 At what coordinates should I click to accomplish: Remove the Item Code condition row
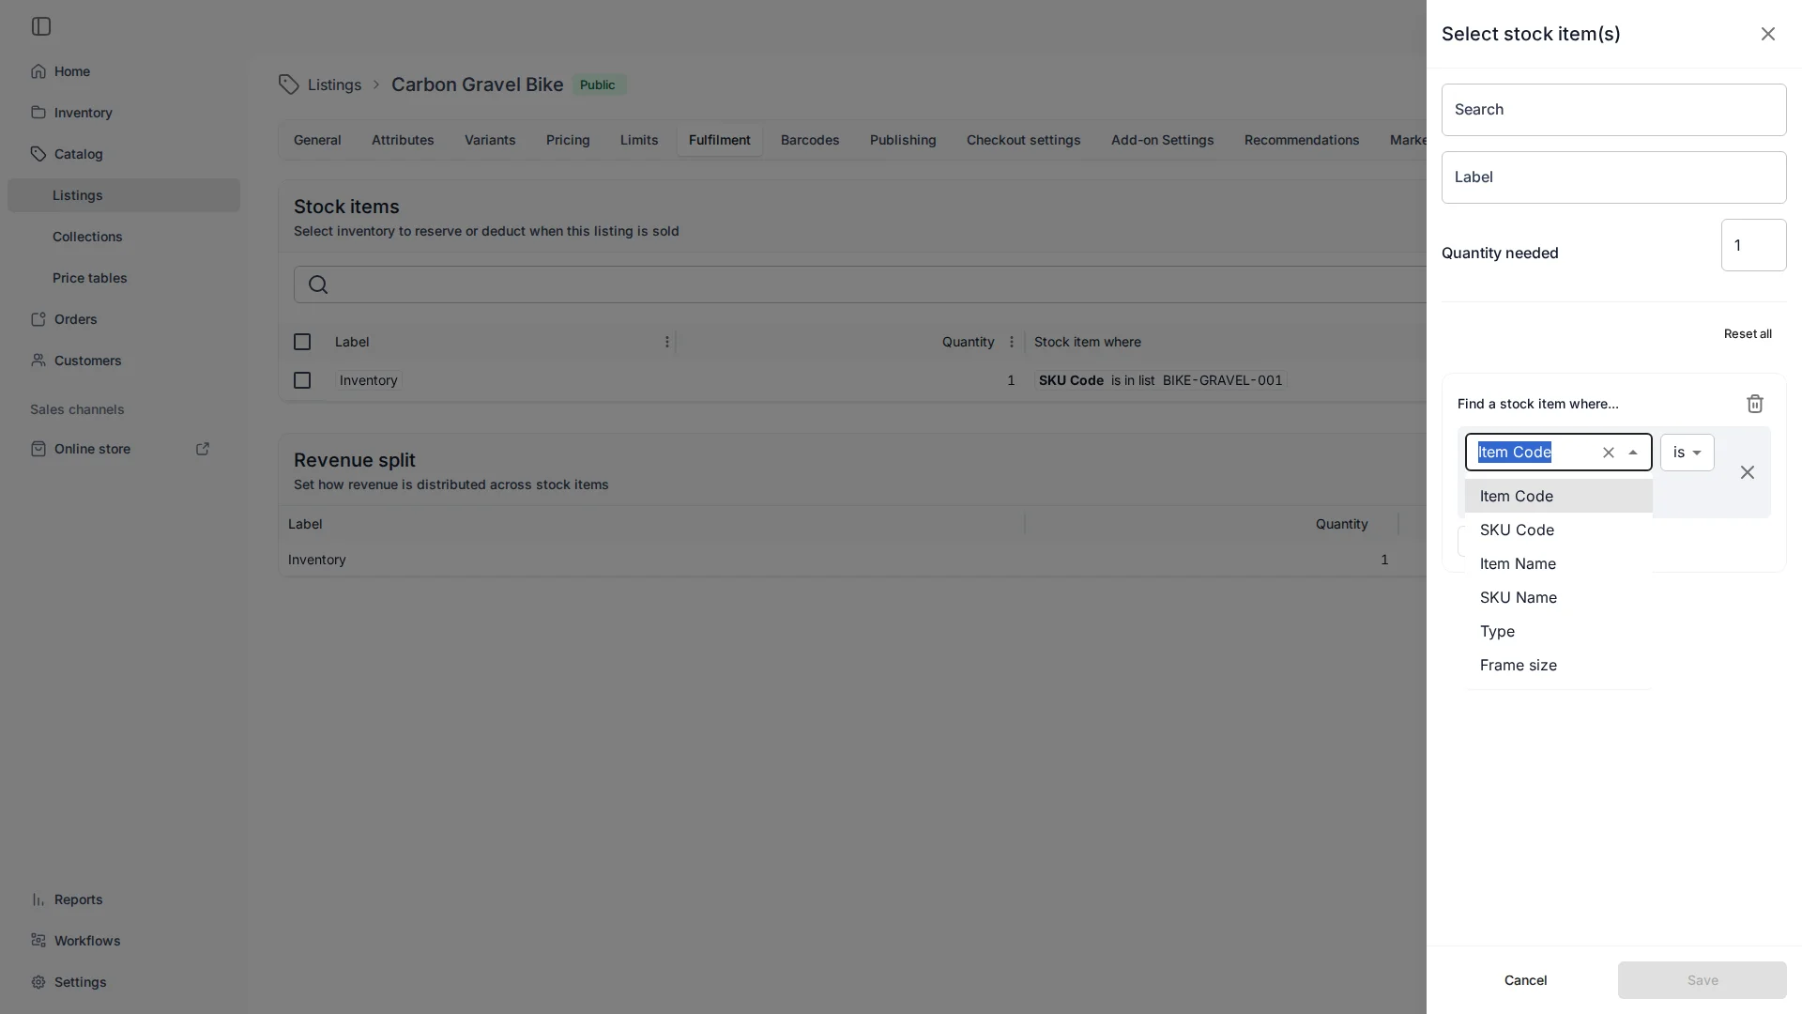1748,472
